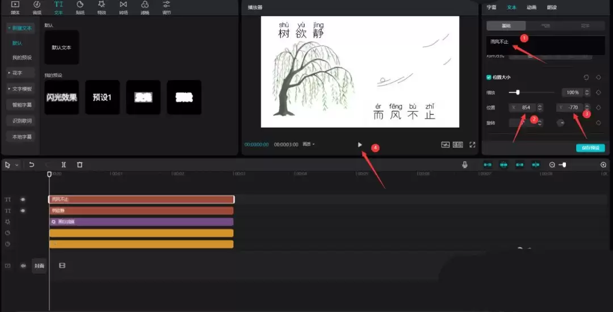Switch to the 动画 tab in properties panel
The image size is (613, 312).
531,7
